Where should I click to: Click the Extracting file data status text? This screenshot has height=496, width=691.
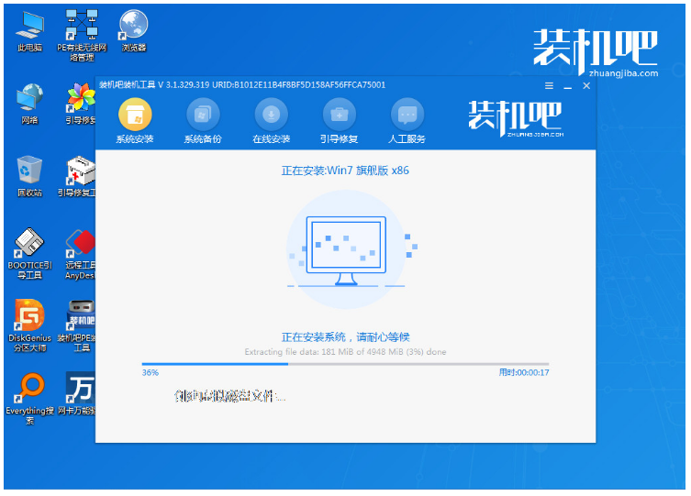point(345,352)
